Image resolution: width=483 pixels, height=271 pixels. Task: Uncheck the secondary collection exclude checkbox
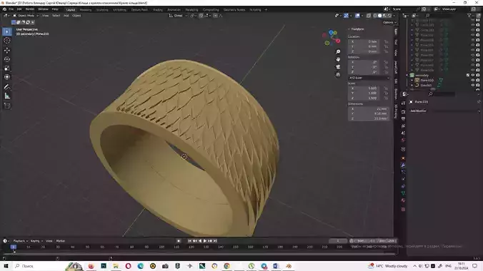468,76
